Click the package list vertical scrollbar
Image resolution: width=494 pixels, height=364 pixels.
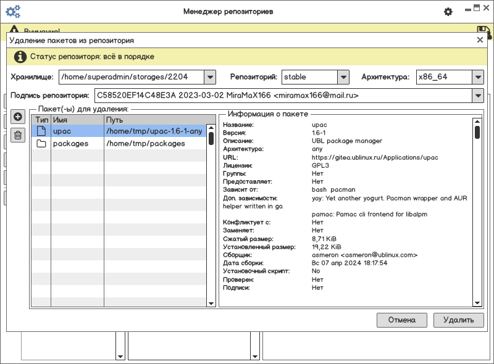pyautogui.click(x=211, y=138)
